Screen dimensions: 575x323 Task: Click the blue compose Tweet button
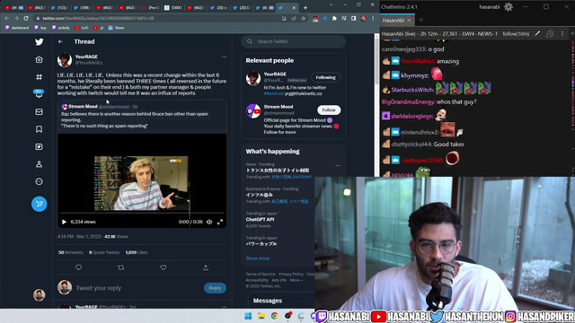[x=40, y=204]
